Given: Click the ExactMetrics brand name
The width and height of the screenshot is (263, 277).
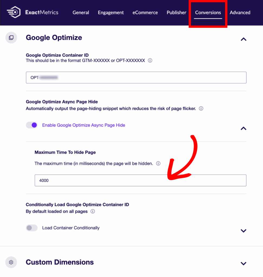Looking at the screenshot, I should [x=42, y=12].
